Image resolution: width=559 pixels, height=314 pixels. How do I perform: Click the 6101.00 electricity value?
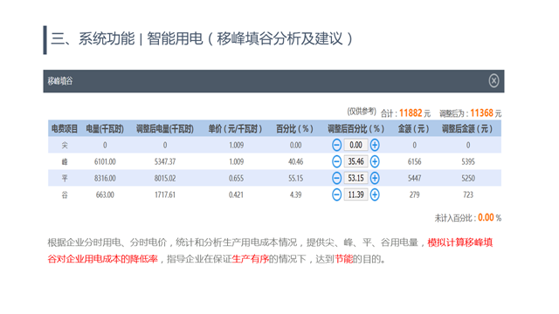(x=105, y=162)
